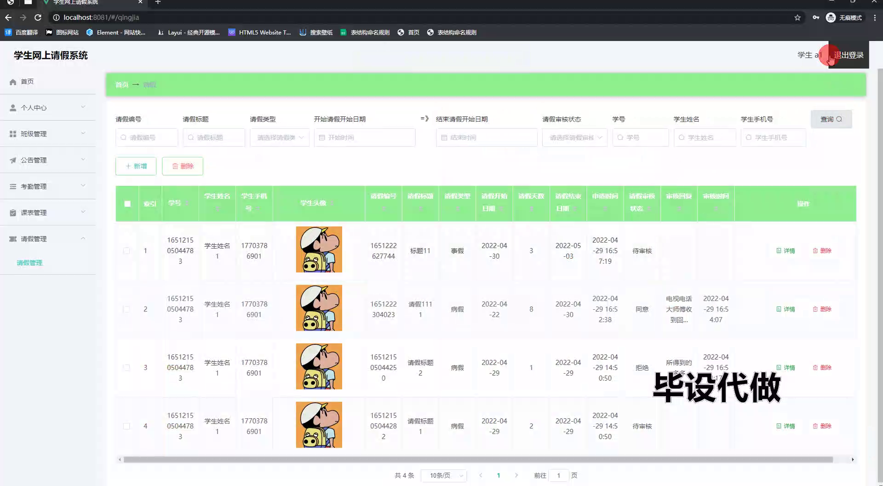Check the checkbox for row 4

coord(126,426)
